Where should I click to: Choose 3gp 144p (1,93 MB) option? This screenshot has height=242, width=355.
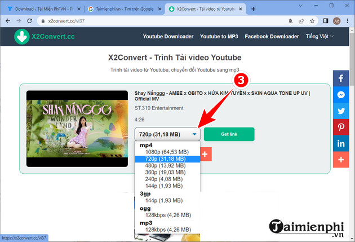[x=167, y=200]
